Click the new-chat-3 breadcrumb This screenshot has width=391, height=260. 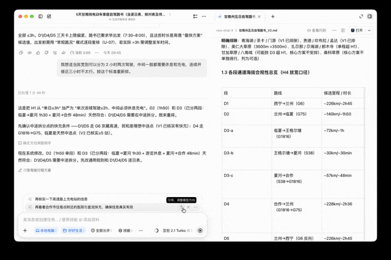click(224, 31)
